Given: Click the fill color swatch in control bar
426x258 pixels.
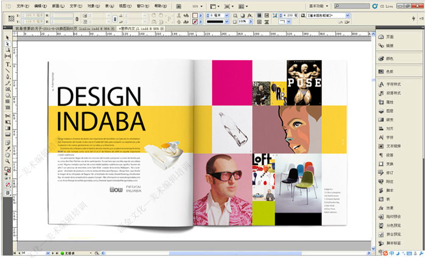Looking at the screenshot, I should (195, 16).
